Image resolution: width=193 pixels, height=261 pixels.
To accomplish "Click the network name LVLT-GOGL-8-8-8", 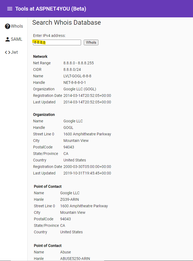I will point(77,76).
